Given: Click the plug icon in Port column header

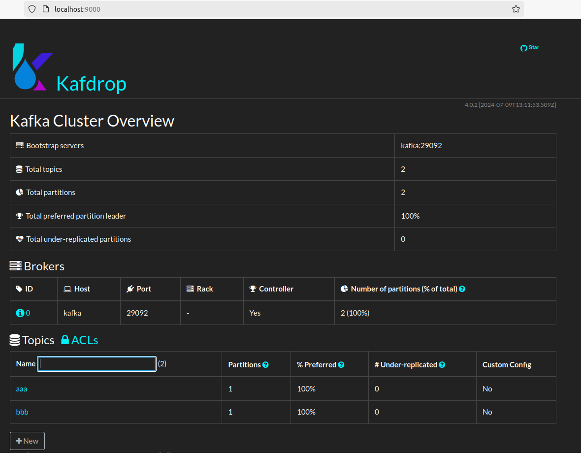Looking at the screenshot, I should point(130,289).
